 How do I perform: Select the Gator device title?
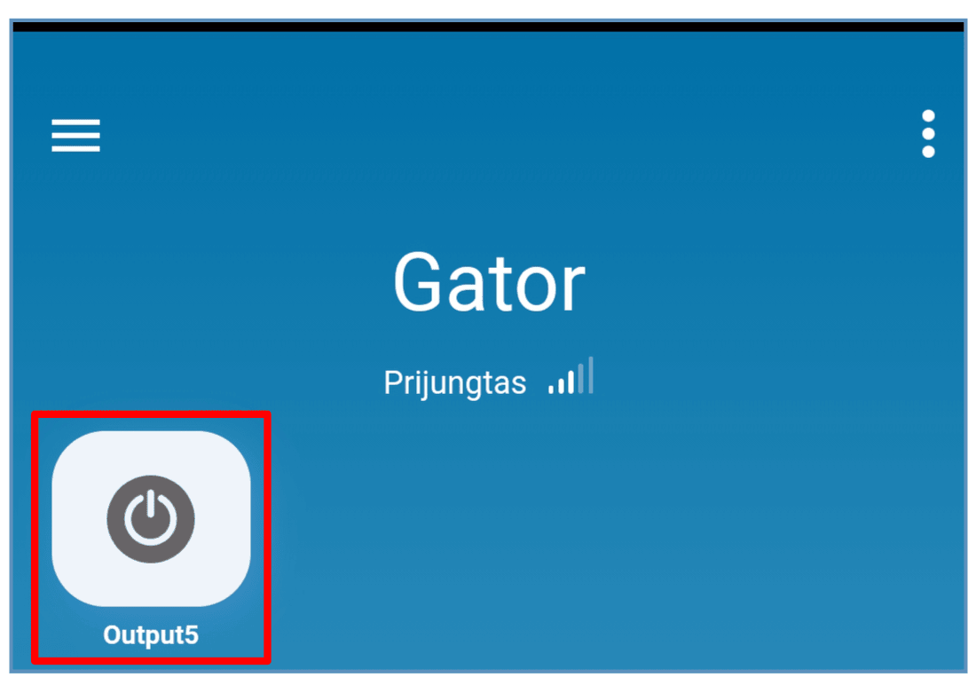tap(489, 282)
